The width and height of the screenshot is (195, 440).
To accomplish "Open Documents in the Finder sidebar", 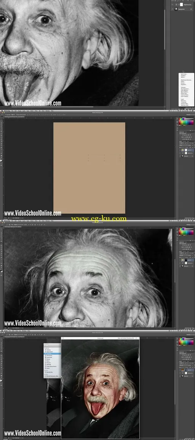I will (49, 356).
